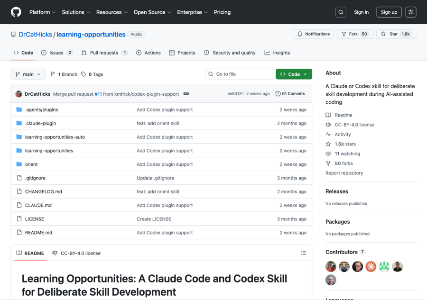Open the orient folder
This screenshot has height=300, width=427.
tap(31, 164)
